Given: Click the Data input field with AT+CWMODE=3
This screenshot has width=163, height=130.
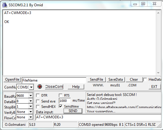Looking at the screenshot, I should pyautogui.click(x=98, y=117).
